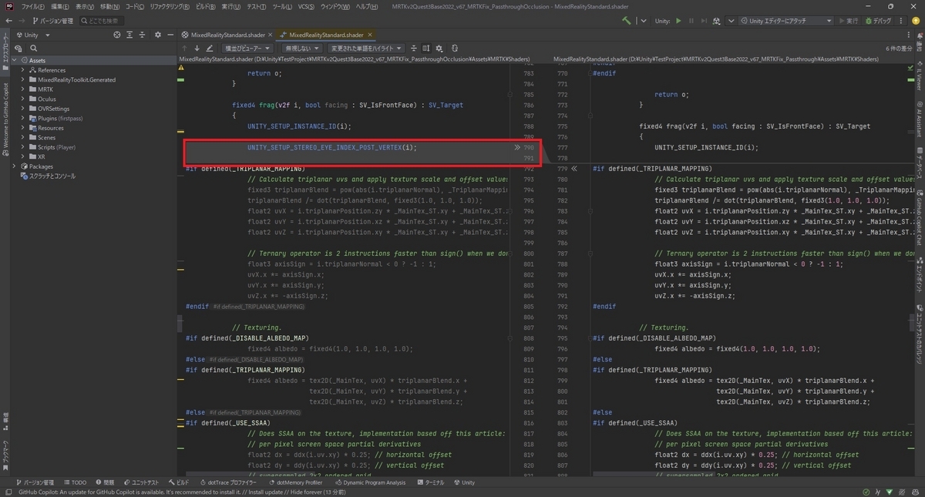The height and width of the screenshot is (497, 925).
Task: Close the active MixedRealityStandard.shader diff tab
Action: click(370, 35)
